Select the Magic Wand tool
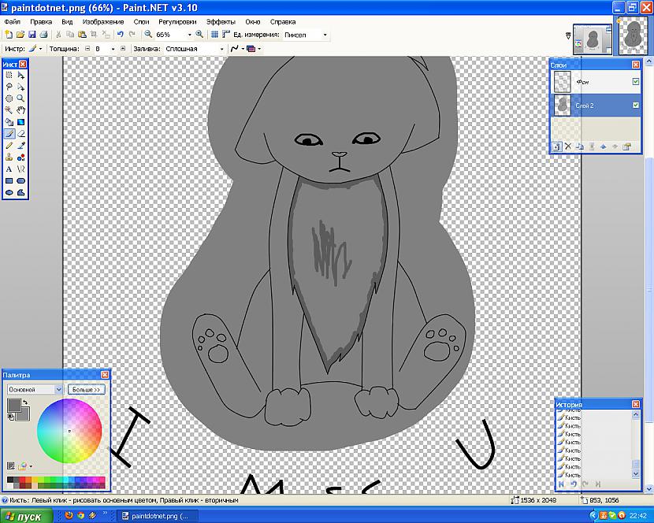 tap(9, 110)
